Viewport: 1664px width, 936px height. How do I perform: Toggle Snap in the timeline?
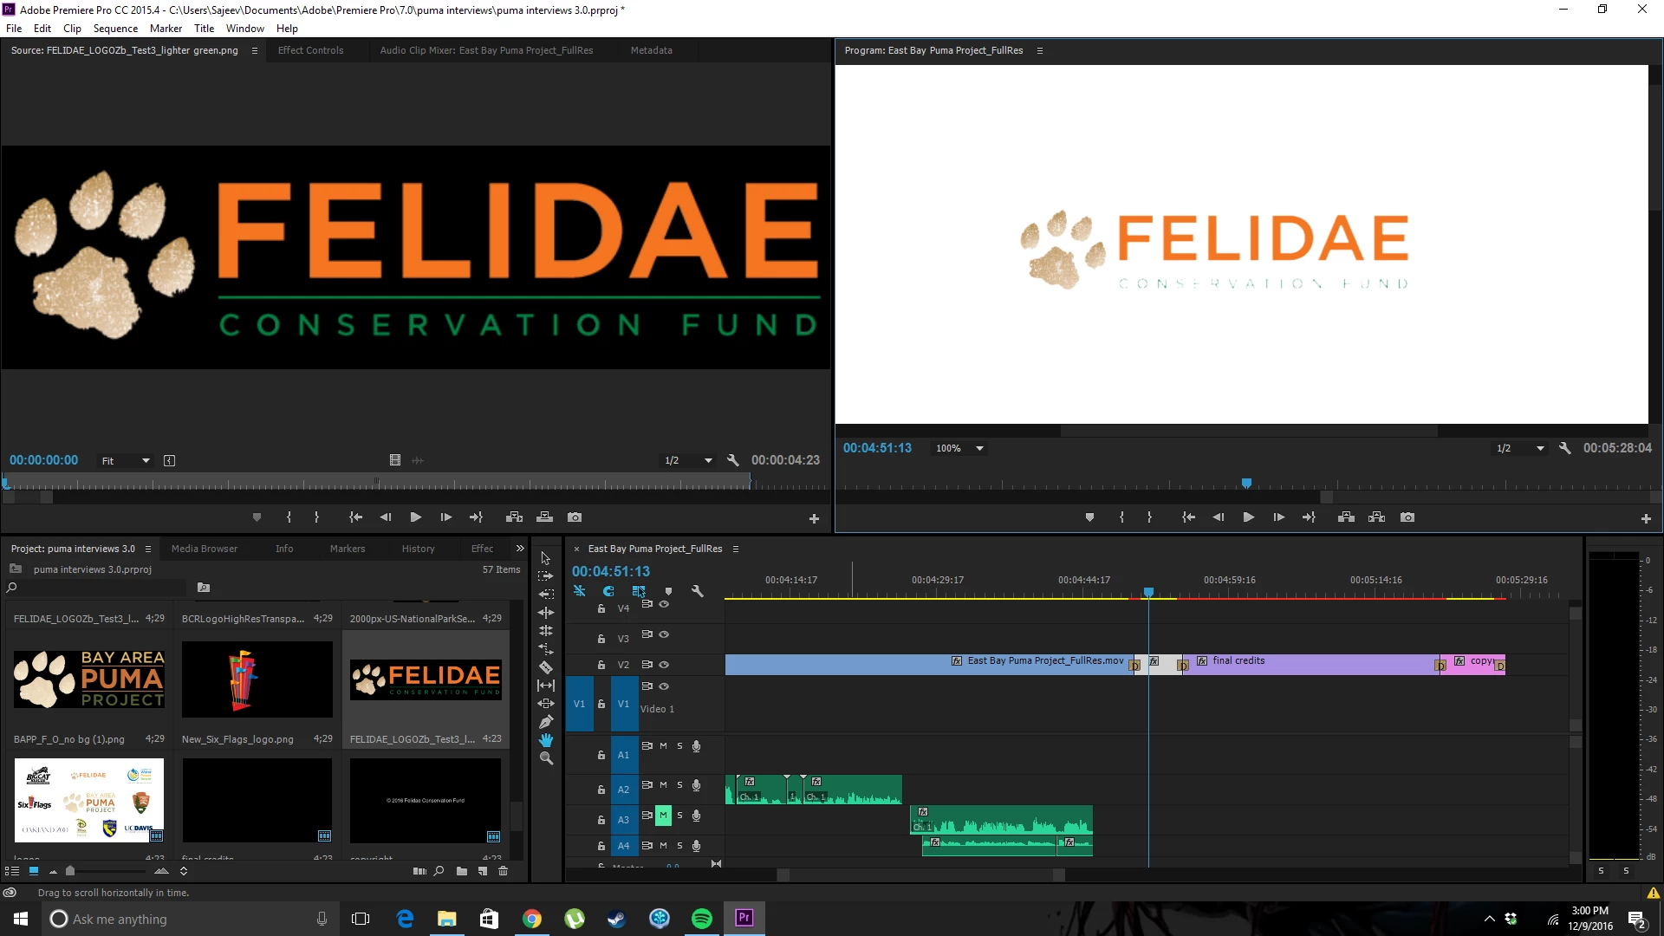tap(608, 591)
